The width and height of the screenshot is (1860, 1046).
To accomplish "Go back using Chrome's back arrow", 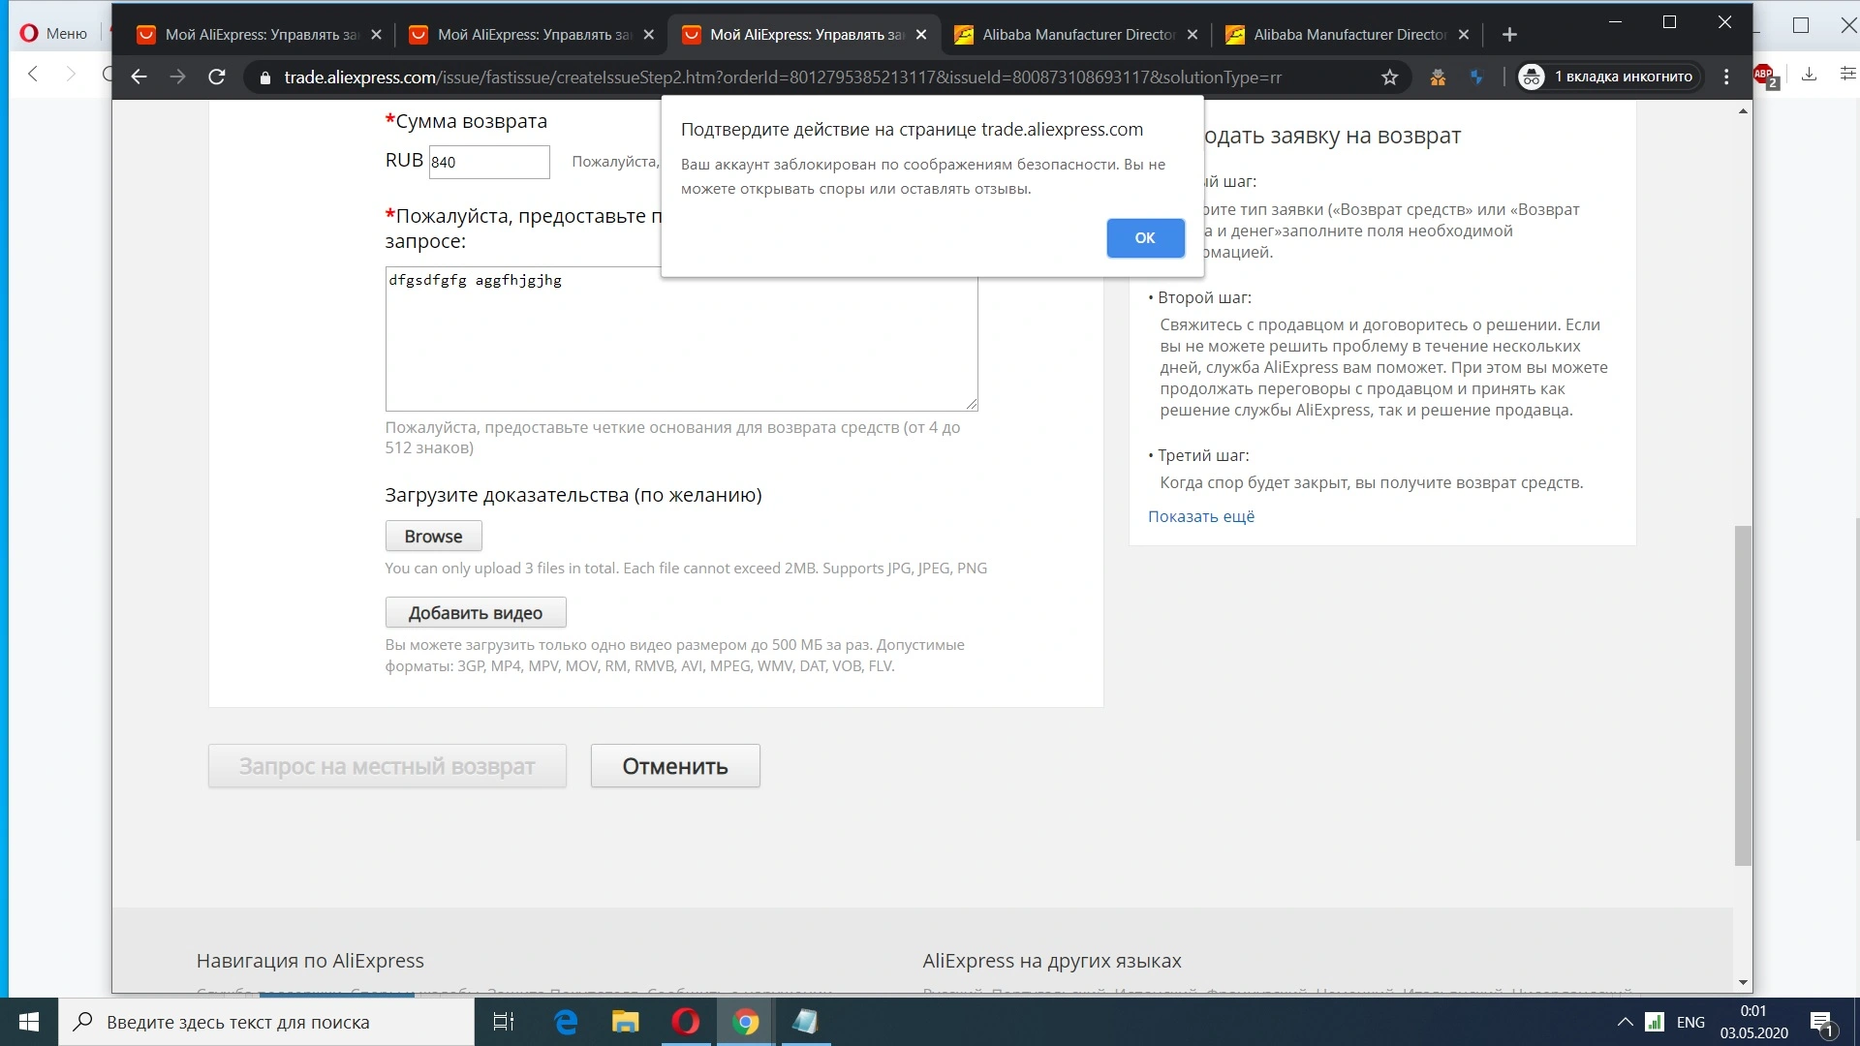I will [139, 77].
